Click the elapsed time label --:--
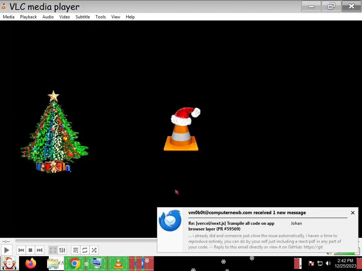The height and width of the screenshot is (271, 362). [x=6, y=241]
